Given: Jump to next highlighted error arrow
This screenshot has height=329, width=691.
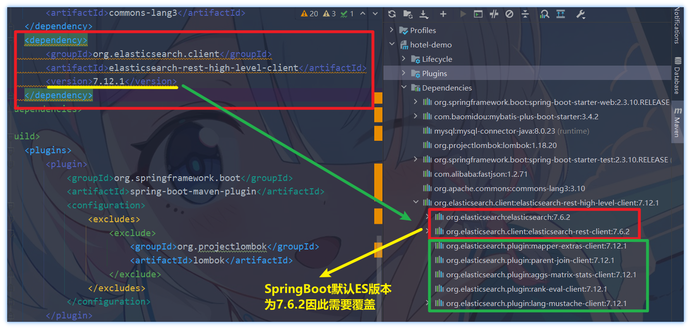Looking at the screenshot, I should tap(374, 14).
